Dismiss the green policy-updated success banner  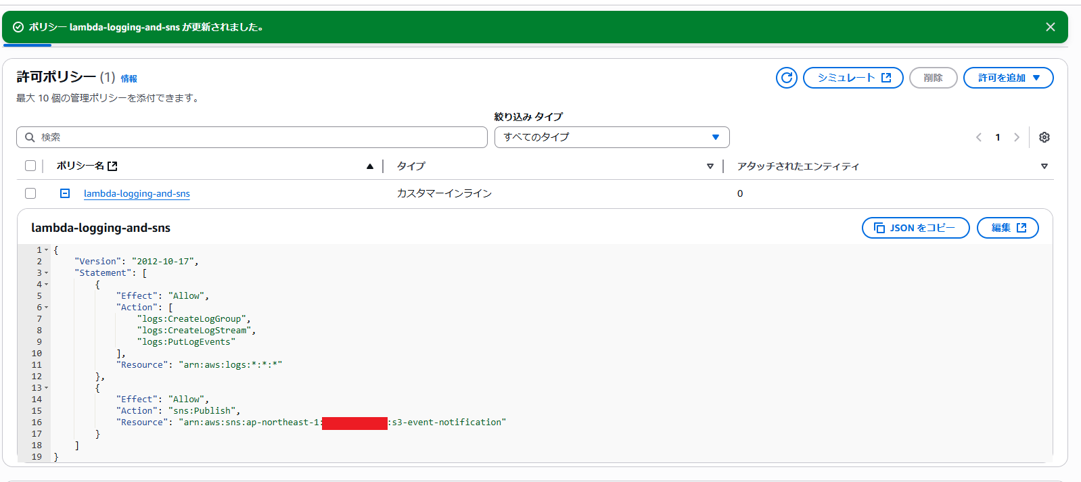tap(1050, 27)
